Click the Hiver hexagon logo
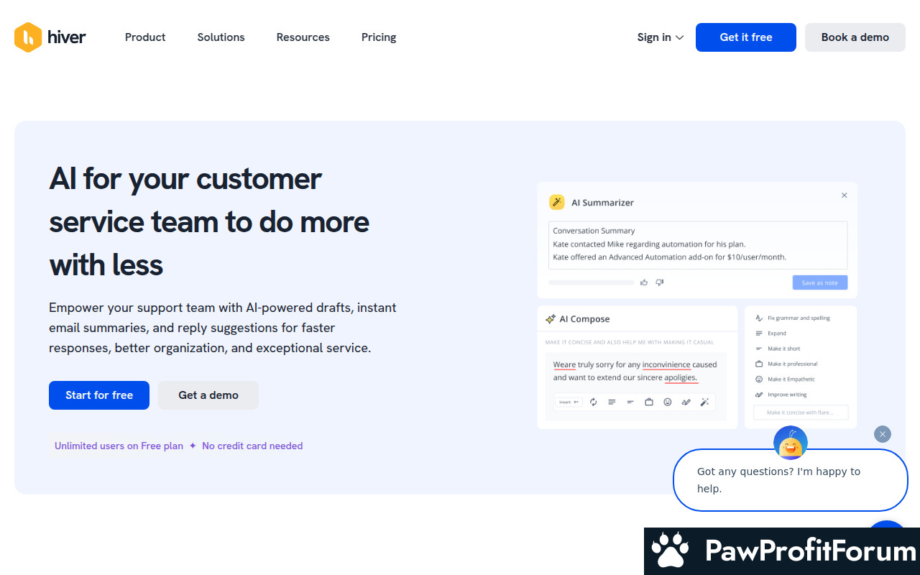Viewport: 920px width, 575px height. pos(28,37)
